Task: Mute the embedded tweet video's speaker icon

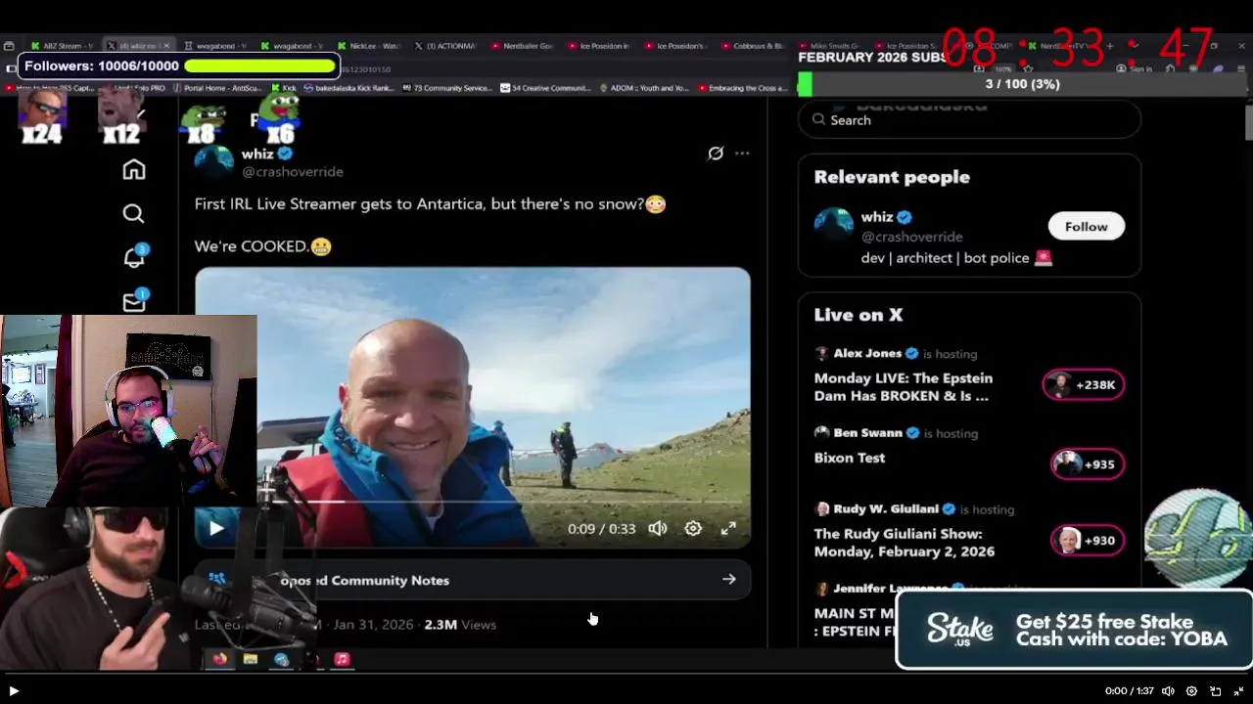Action: pyautogui.click(x=658, y=528)
